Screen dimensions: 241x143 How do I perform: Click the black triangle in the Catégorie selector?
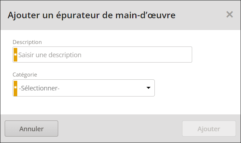[148, 88]
